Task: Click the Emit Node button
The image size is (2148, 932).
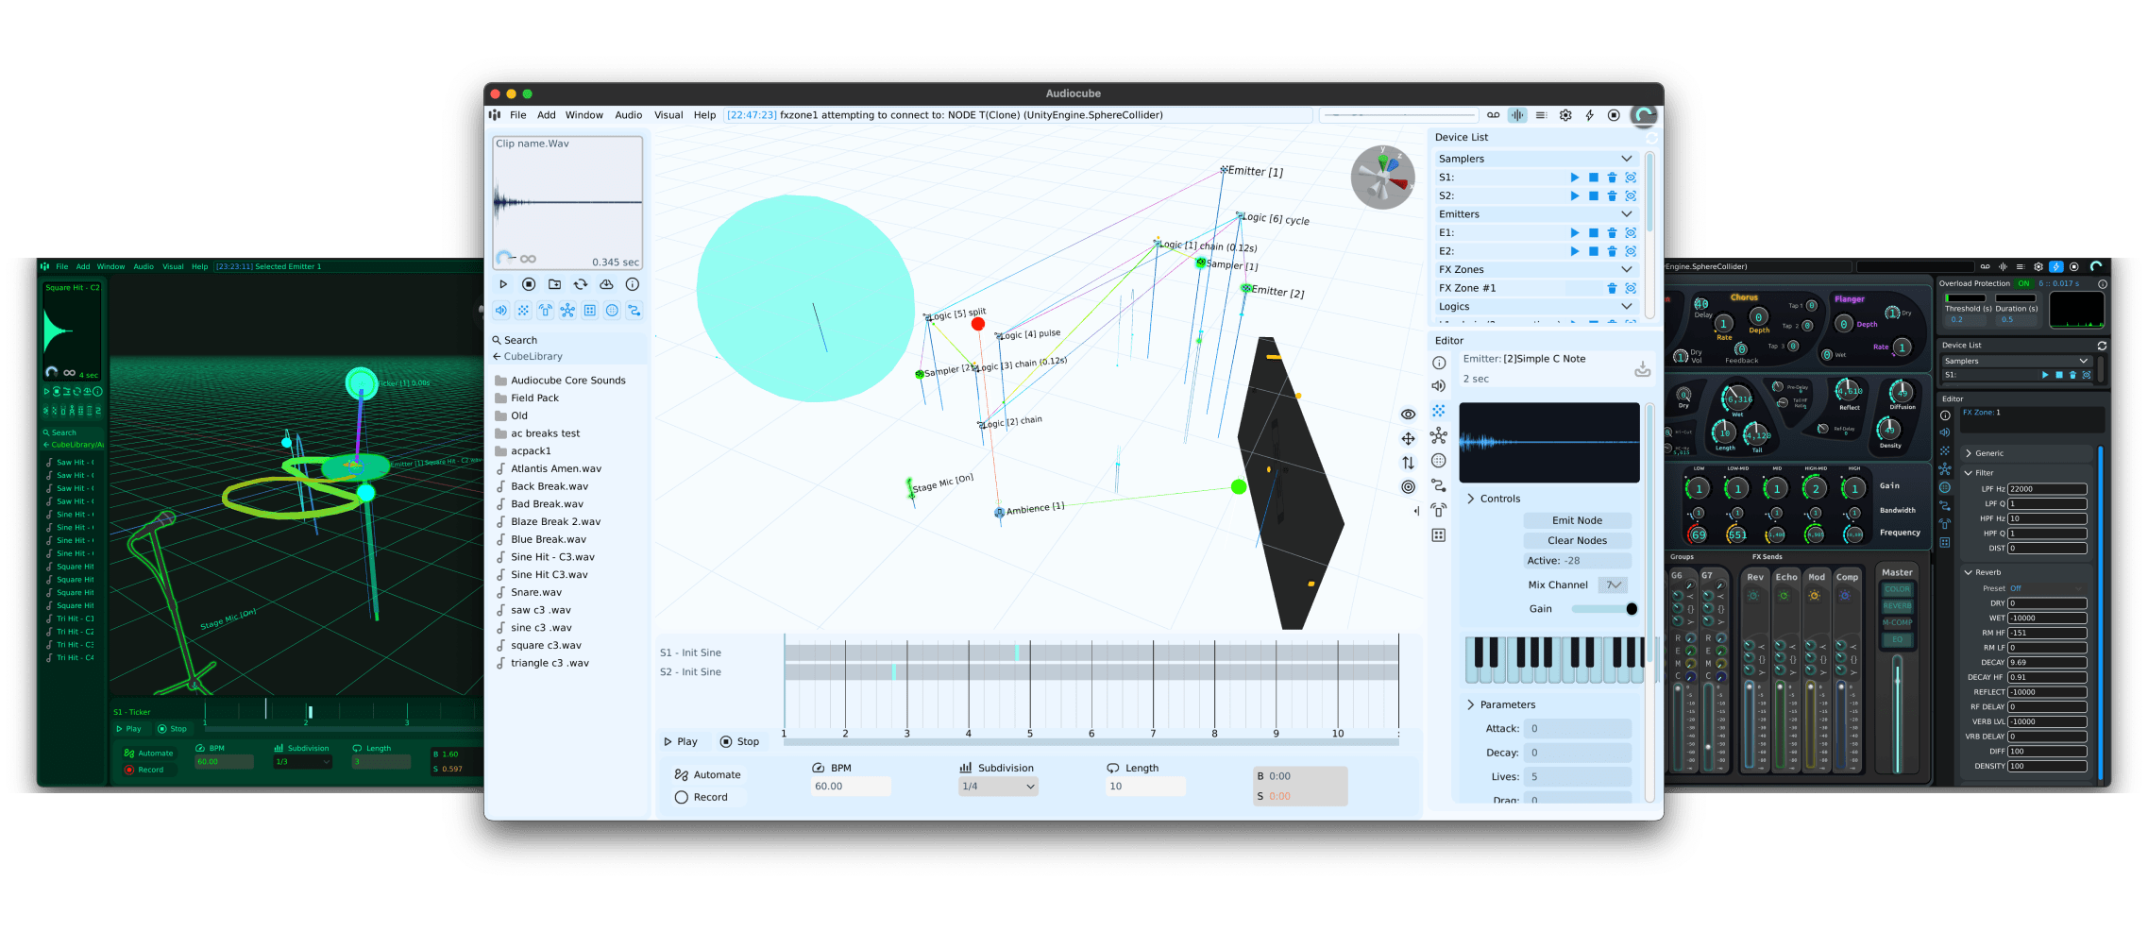Action: 1577,520
